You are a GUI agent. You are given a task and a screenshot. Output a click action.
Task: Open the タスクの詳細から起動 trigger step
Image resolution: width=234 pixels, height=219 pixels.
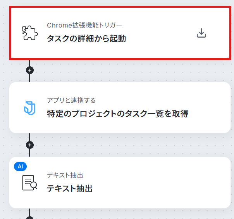86,38
